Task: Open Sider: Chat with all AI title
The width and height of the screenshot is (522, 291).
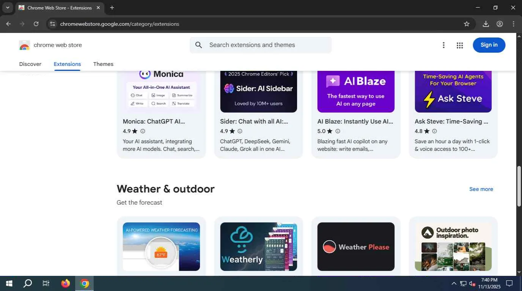Action: [254, 122]
